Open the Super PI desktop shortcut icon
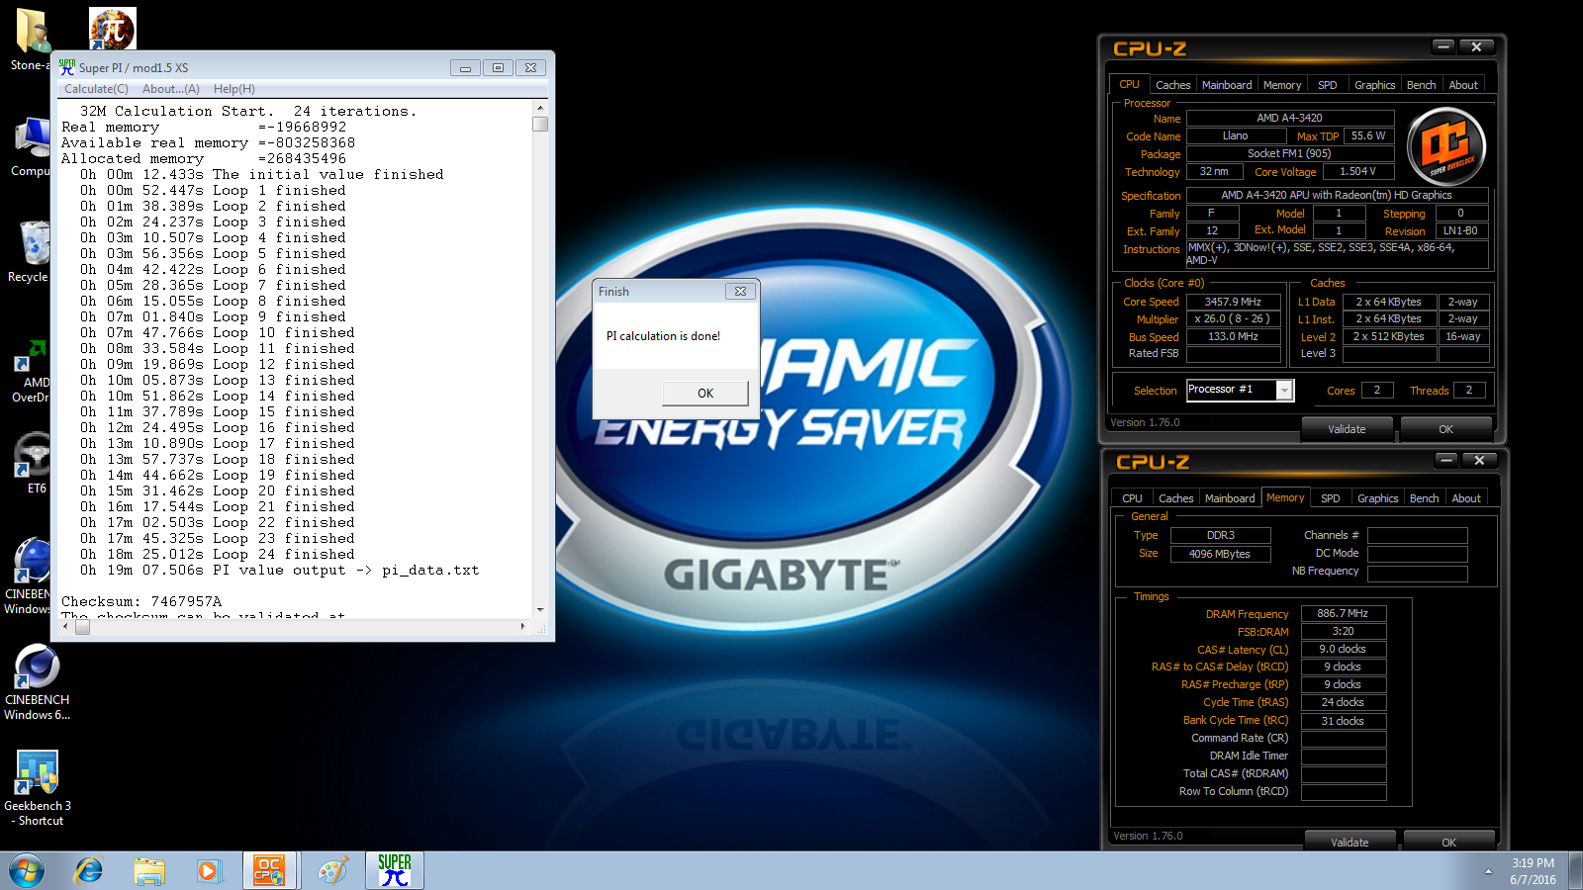 pyautogui.click(x=113, y=29)
